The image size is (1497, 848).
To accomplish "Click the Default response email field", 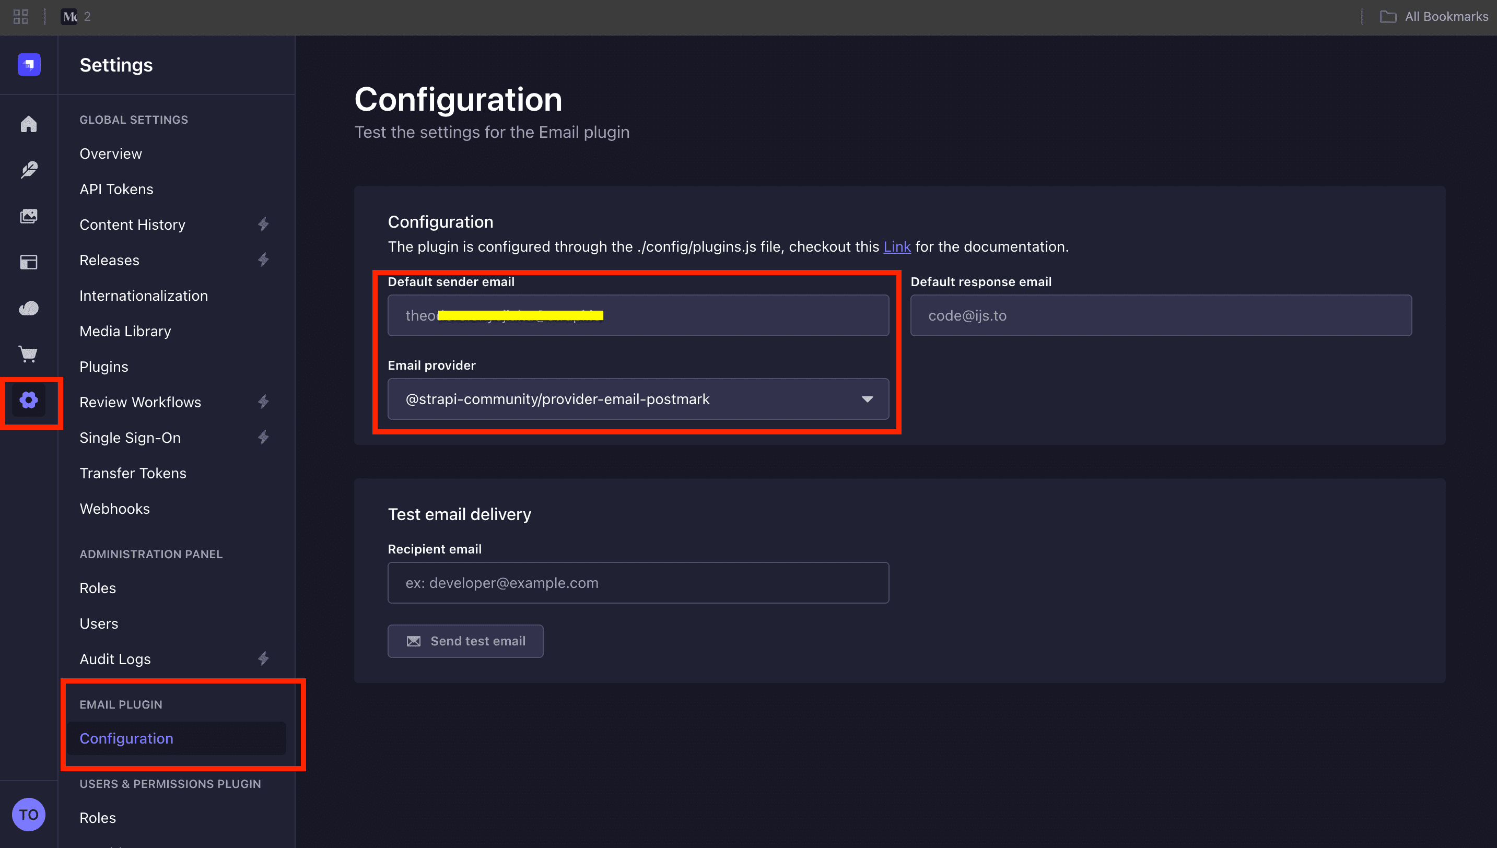I will pos(1161,315).
